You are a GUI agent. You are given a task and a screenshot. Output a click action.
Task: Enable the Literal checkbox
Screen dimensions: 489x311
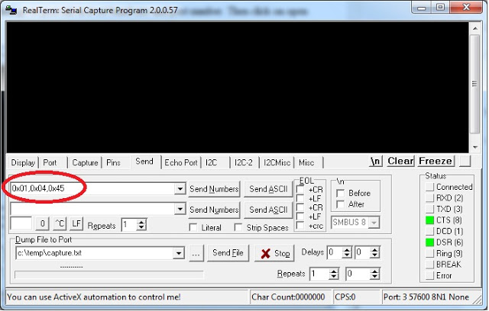(x=193, y=227)
